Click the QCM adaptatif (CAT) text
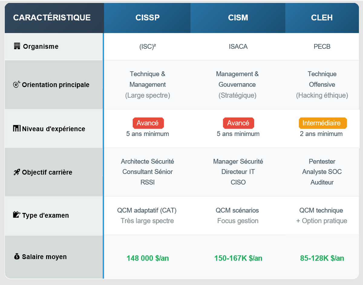 click(147, 210)
